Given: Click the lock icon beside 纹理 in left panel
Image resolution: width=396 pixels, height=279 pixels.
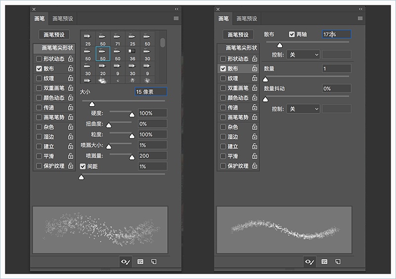Looking at the screenshot, I should (71, 79).
